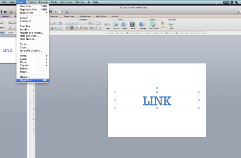The width and height of the screenshot is (241, 158).
Task: Select Slide Number menu item
Action: [x=33, y=39]
